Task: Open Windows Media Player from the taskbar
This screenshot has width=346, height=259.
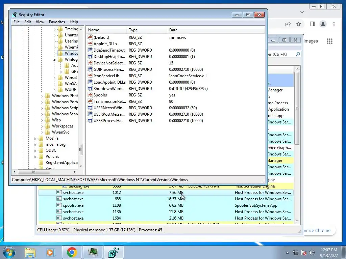Action: pyautogui.click(x=51, y=252)
